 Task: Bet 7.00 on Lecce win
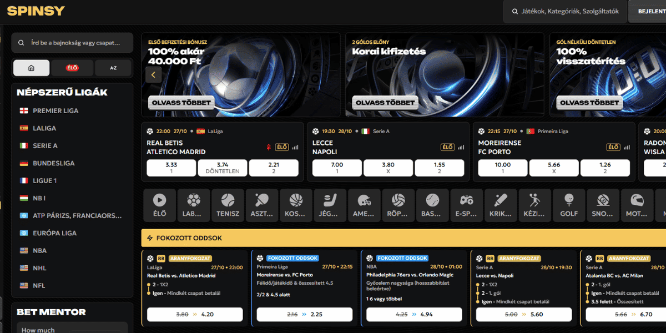pos(337,168)
